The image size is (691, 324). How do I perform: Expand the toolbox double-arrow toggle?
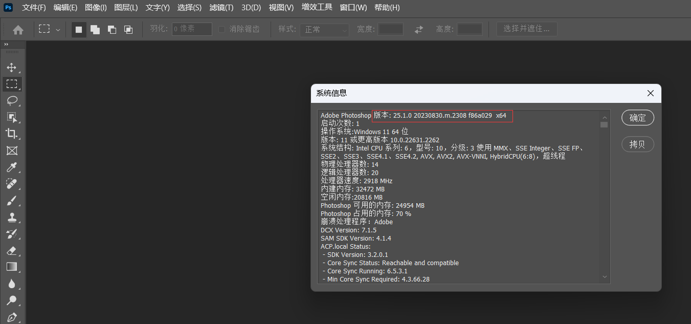coord(7,45)
